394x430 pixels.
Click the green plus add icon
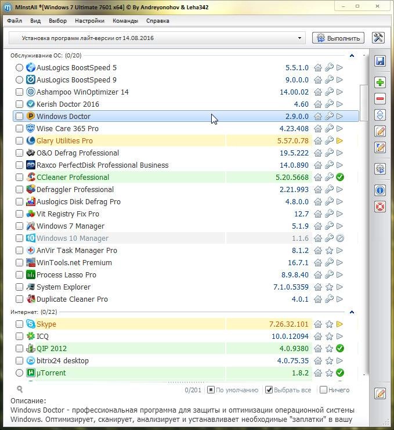pyautogui.click(x=380, y=82)
